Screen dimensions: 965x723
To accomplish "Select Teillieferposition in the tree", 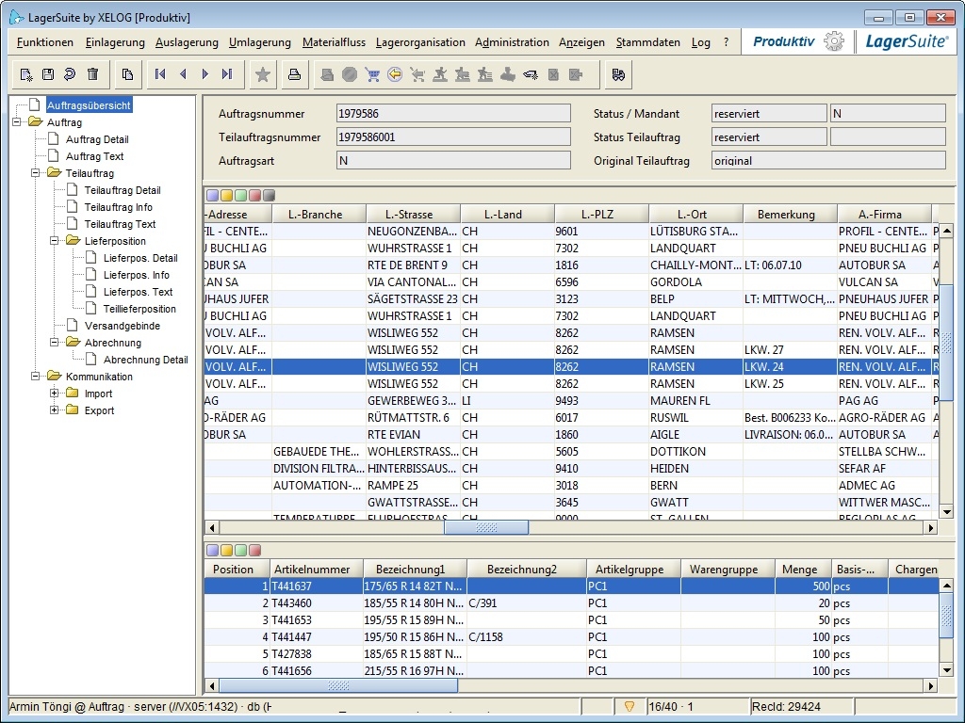I will tap(139, 309).
